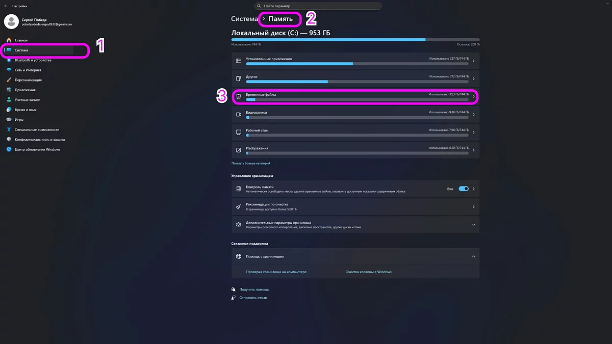Open Учетные записи settings
The image size is (612, 344).
tap(32, 99)
